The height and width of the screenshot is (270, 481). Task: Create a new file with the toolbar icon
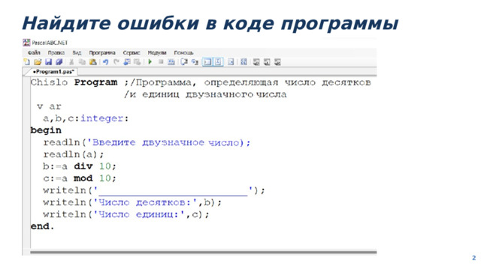click(27, 62)
